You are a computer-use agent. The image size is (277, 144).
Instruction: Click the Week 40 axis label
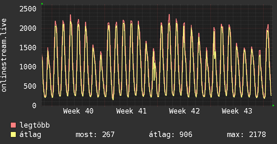pos(78,111)
